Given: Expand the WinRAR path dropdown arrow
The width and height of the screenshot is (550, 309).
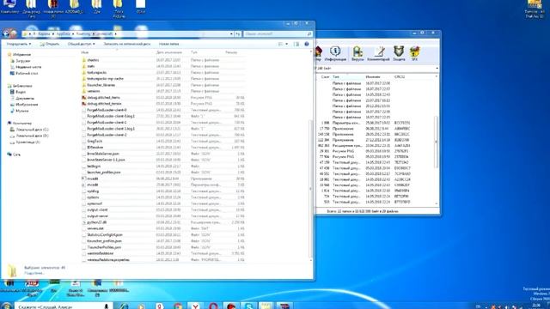Looking at the screenshot, I should coord(437,69).
